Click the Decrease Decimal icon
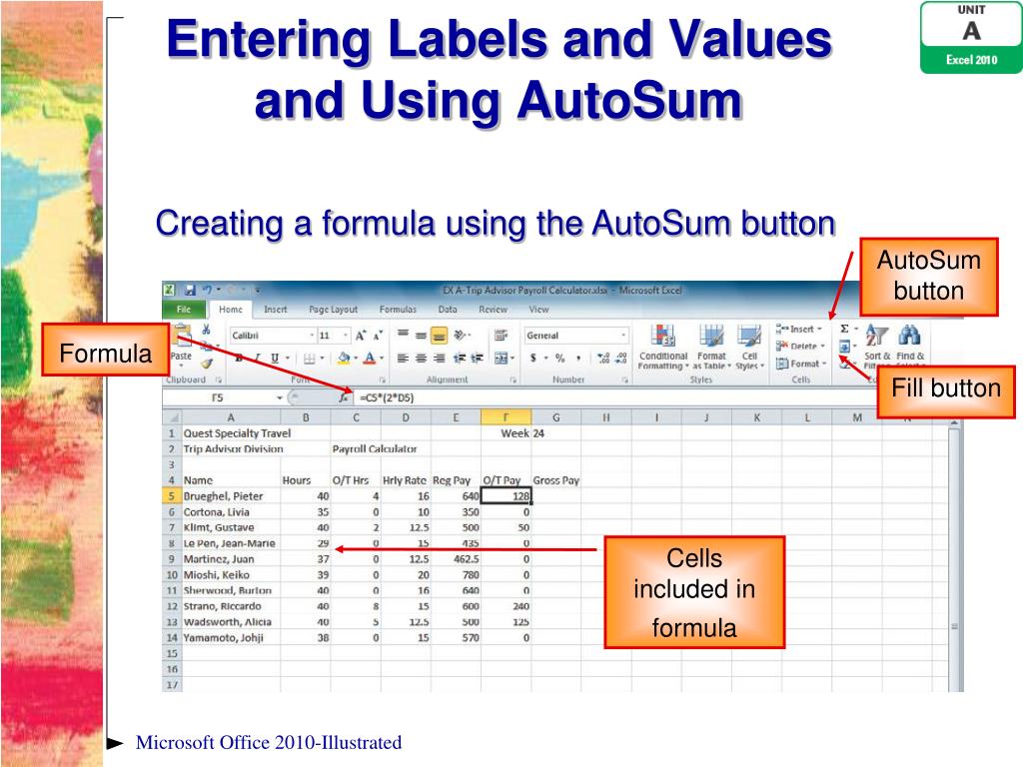 621,359
